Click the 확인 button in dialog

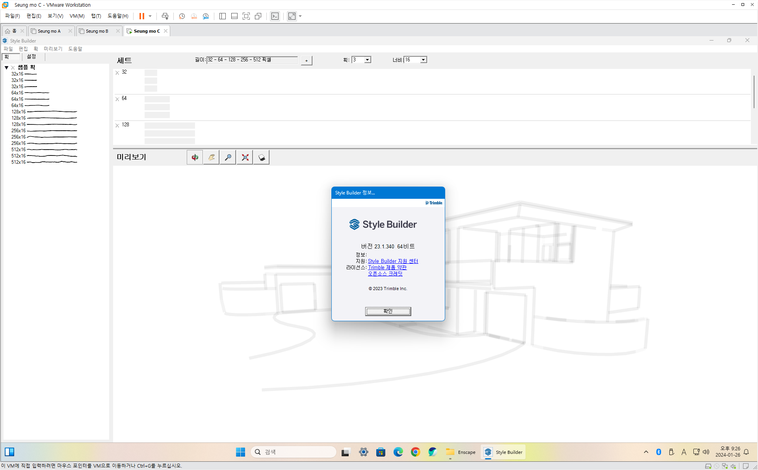388,311
